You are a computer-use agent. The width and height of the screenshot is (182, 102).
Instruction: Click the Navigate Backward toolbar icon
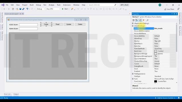pyautogui.click(x=4, y=9)
